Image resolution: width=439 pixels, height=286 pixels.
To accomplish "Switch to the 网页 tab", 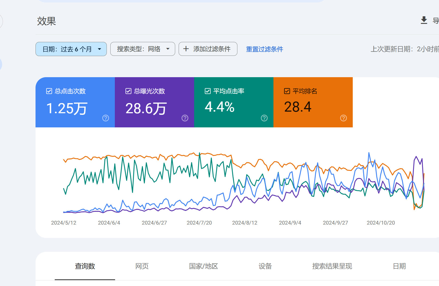I will pos(142,266).
